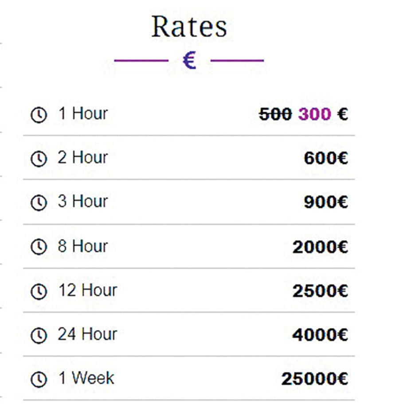The height and width of the screenshot is (411, 399).
Task: Click the clock icon beside 2 Hour
Action: 39,159
